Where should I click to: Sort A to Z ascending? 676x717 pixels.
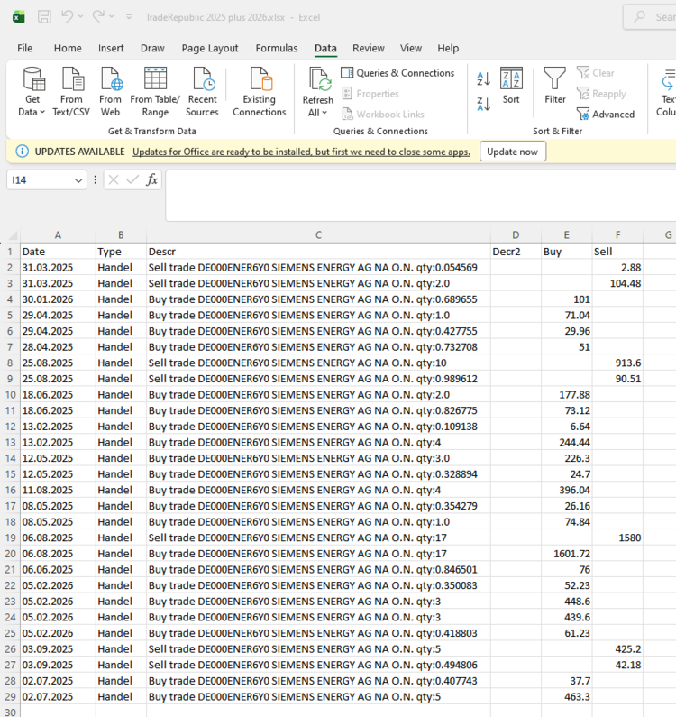click(484, 79)
